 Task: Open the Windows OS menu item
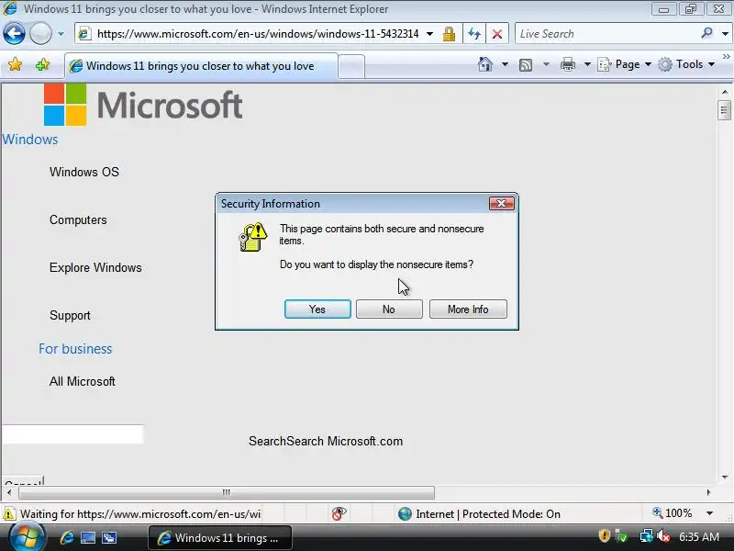coord(84,172)
